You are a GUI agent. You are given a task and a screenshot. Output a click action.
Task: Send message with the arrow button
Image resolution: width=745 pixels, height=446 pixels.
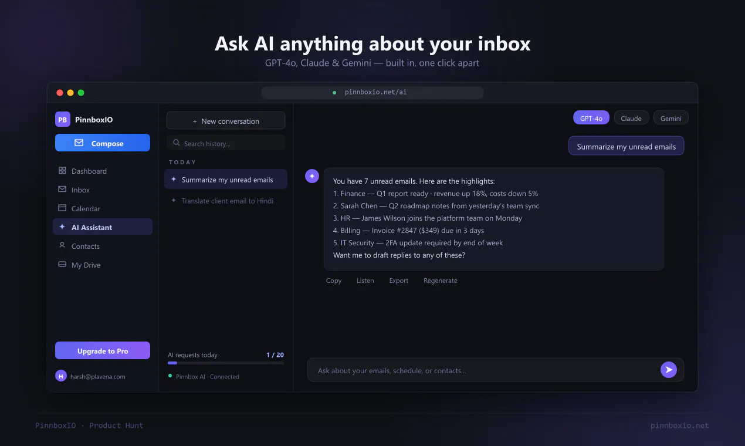pyautogui.click(x=669, y=370)
